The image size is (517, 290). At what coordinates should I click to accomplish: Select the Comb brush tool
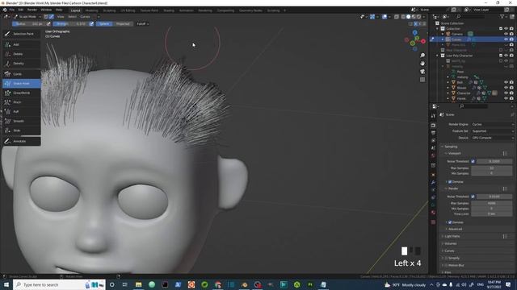22,74
